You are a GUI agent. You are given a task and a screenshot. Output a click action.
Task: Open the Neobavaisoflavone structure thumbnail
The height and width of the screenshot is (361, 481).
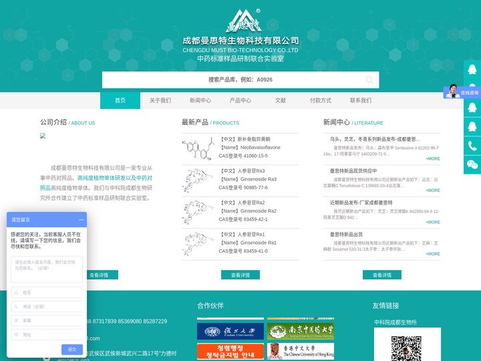[x=198, y=148]
